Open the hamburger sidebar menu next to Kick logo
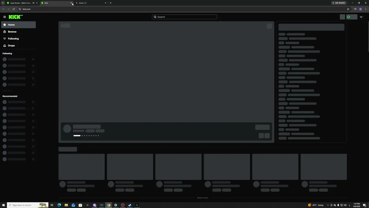 [5, 17]
